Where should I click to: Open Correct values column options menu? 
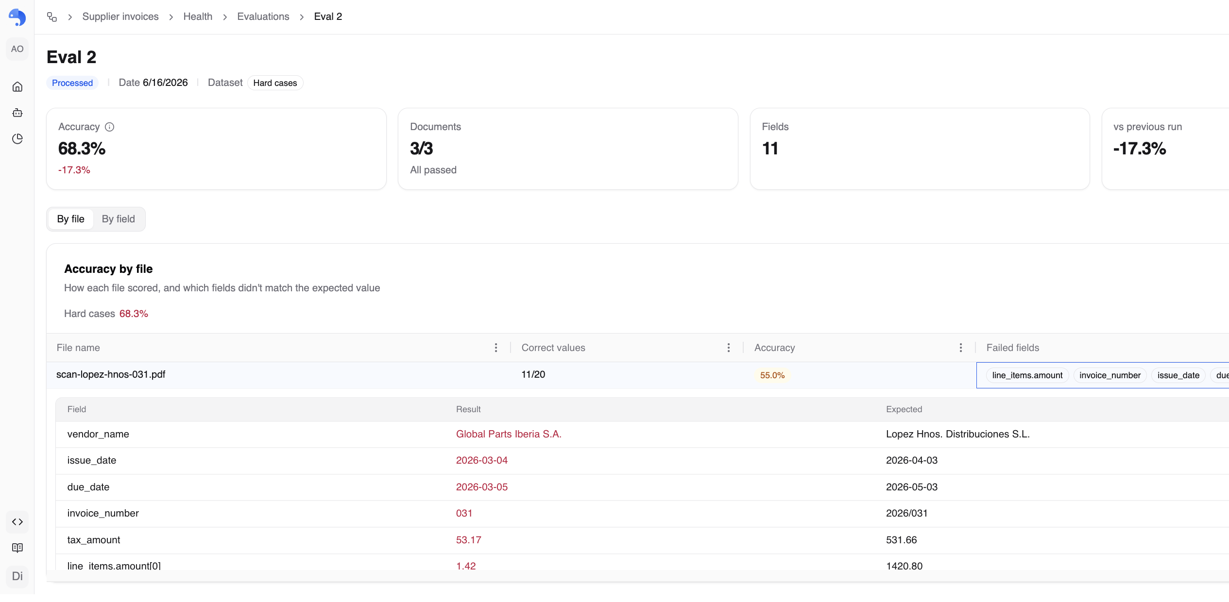pyautogui.click(x=729, y=348)
